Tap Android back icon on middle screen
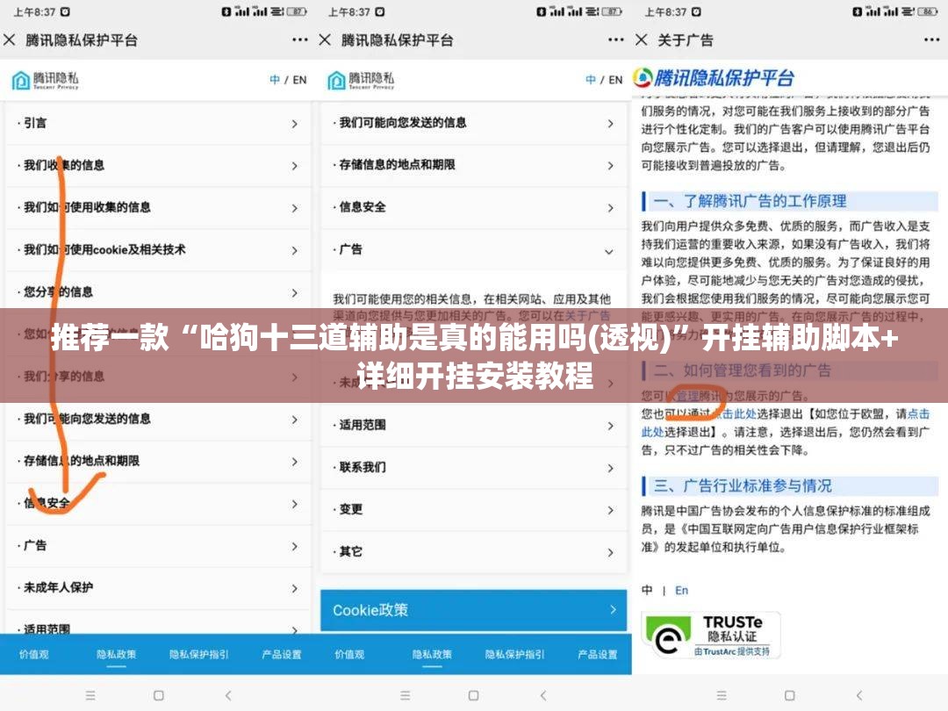 click(x=543, y=695)
